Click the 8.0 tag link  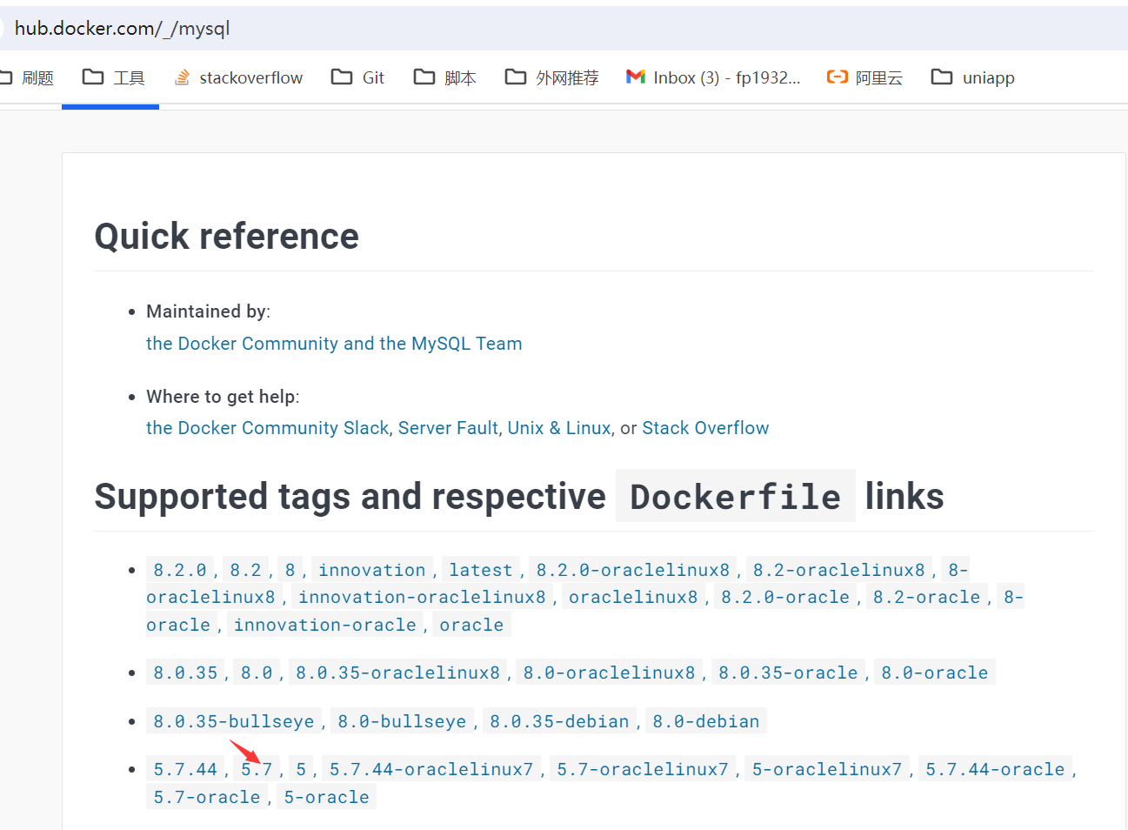(x=257, y=673)
